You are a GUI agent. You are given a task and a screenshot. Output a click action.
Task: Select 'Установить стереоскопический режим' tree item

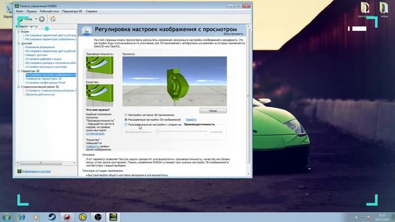[x=51, y=91]
